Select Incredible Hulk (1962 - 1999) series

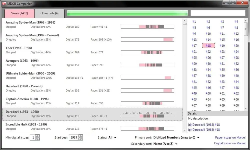coord(92,126)
